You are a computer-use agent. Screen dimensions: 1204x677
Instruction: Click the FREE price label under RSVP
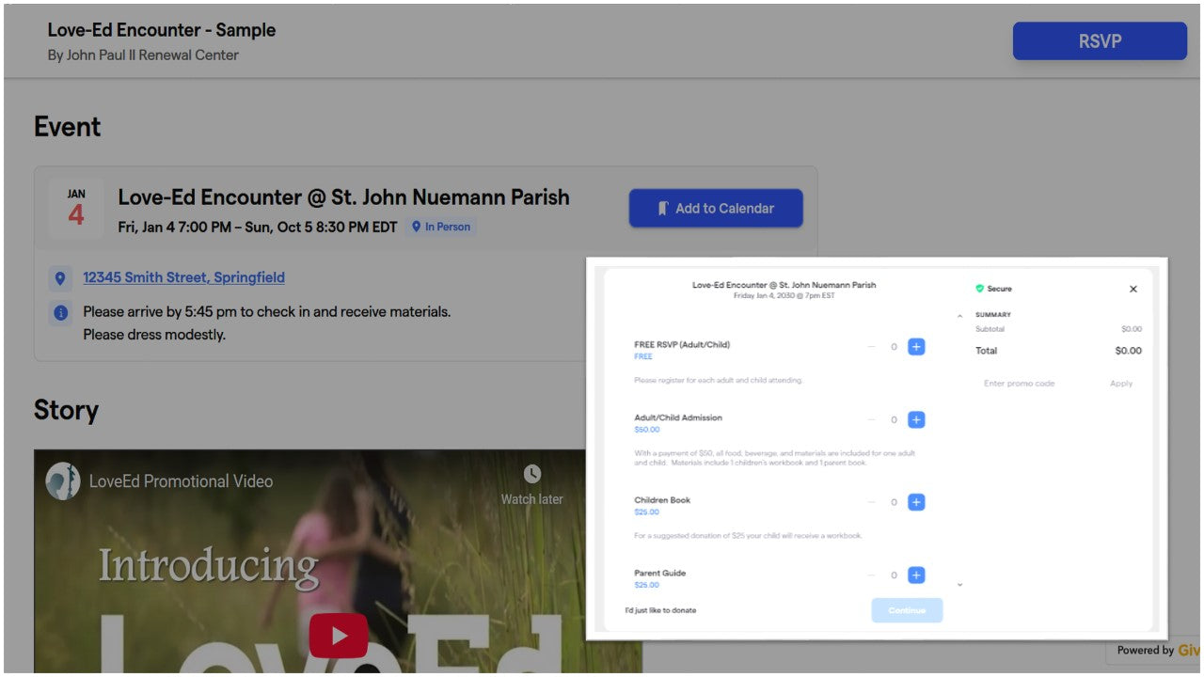tap(643, 357)
